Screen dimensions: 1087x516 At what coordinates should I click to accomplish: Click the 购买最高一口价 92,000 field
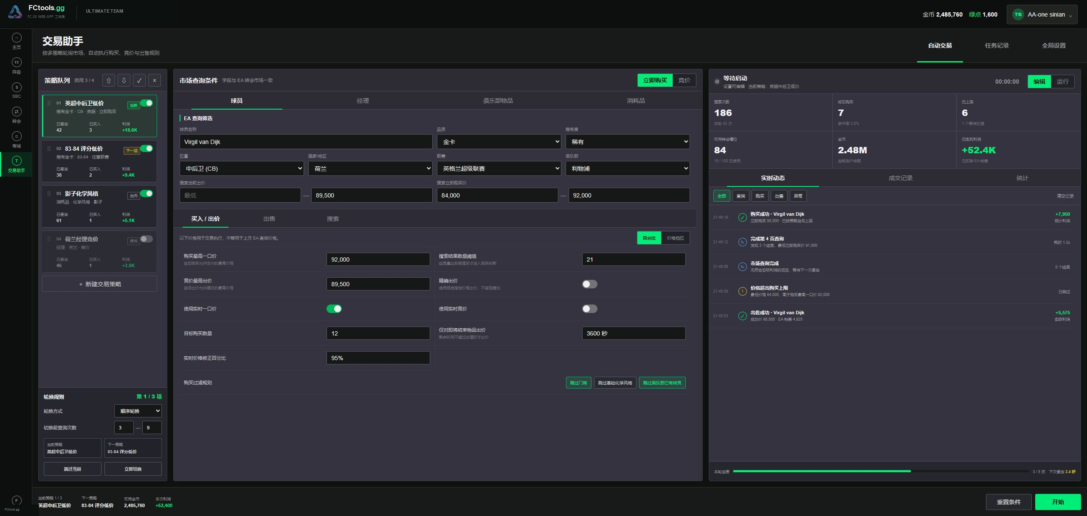378,259
